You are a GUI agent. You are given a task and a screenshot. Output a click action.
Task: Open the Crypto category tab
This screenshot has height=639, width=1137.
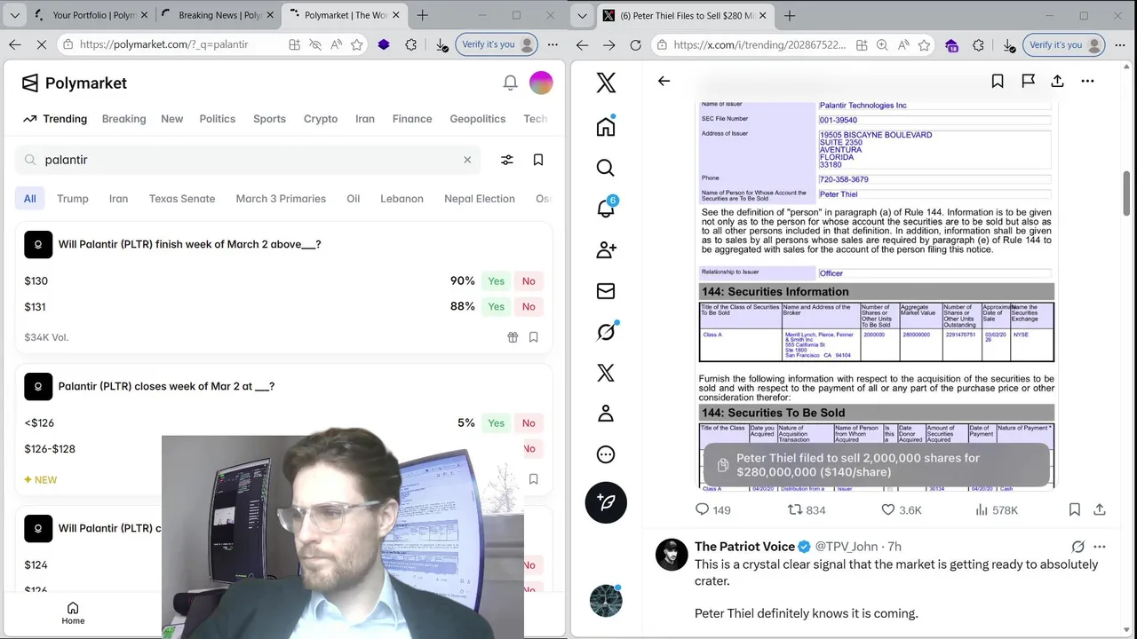[321, 119]
